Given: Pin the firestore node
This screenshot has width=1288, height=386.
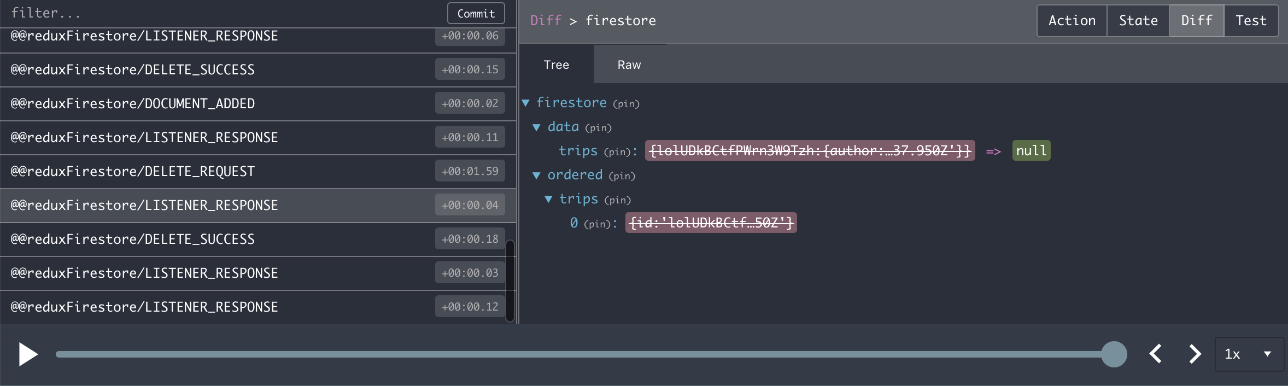Looking at the screenshot, I should [x=626, y=104].
